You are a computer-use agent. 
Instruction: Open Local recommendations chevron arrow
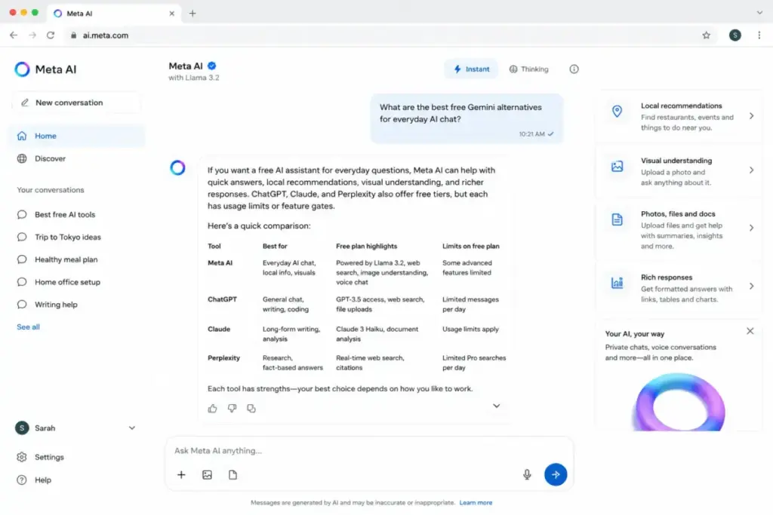coord(751,116)
